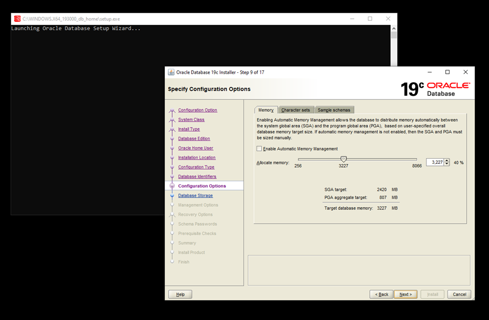Screen dimensions: 489x320
Task: Cancel the Oracle installation
Action: (459, 295)
